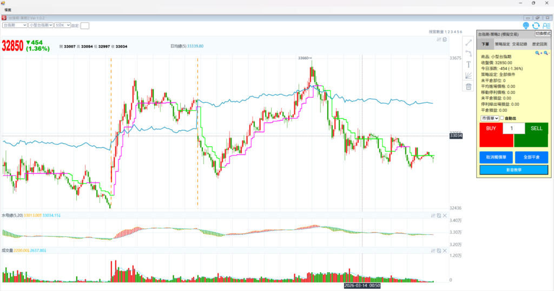Open the 5分K timeframe dropdown

pos(62,25)
